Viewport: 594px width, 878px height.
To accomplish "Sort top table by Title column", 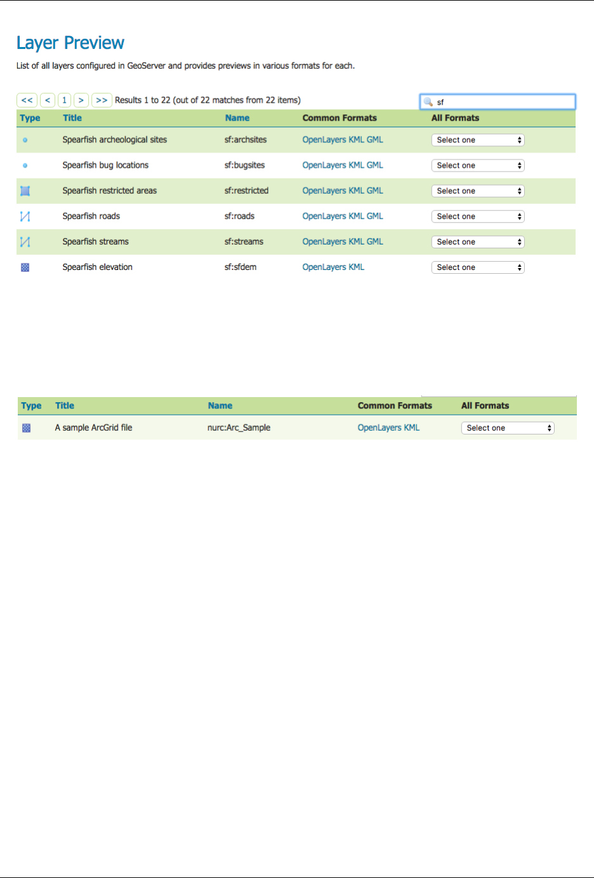I will coord(72,118).
